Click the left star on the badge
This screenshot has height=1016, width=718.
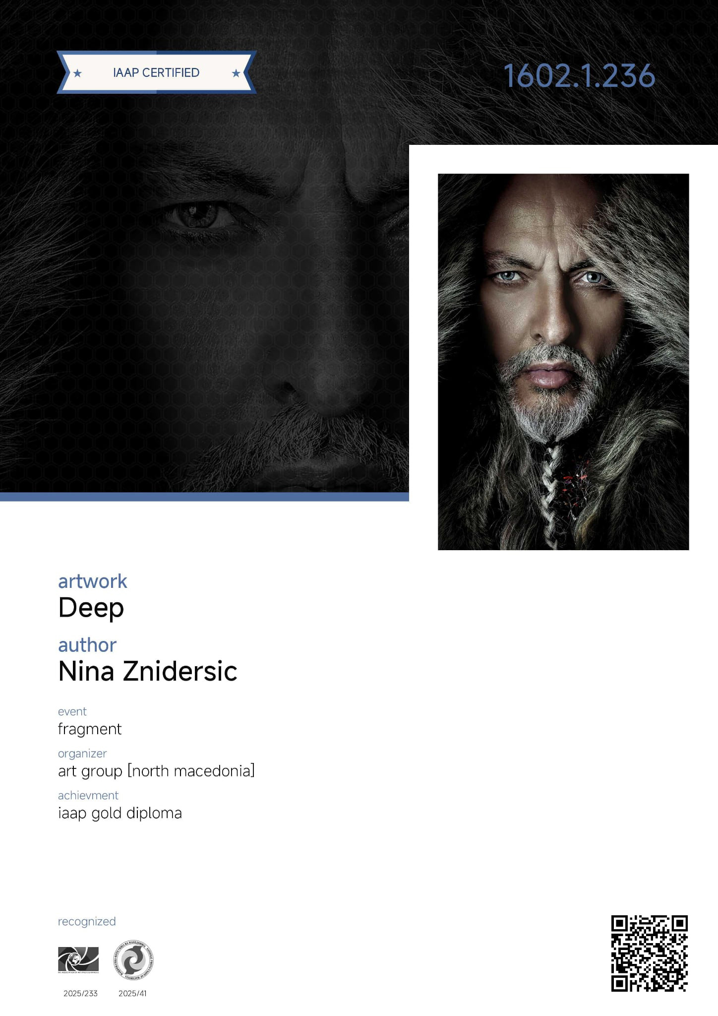click(77, 73)
